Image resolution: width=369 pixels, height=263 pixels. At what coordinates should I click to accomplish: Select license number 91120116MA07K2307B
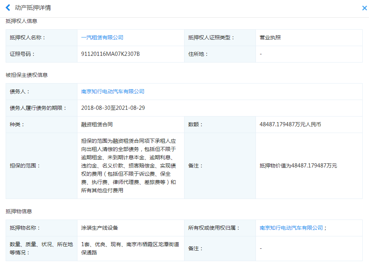click(110, 54)
